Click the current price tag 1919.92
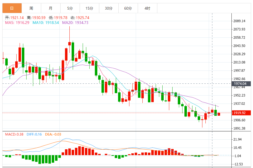The width and height of the screenshot is (253, 168). click(241, 113)
